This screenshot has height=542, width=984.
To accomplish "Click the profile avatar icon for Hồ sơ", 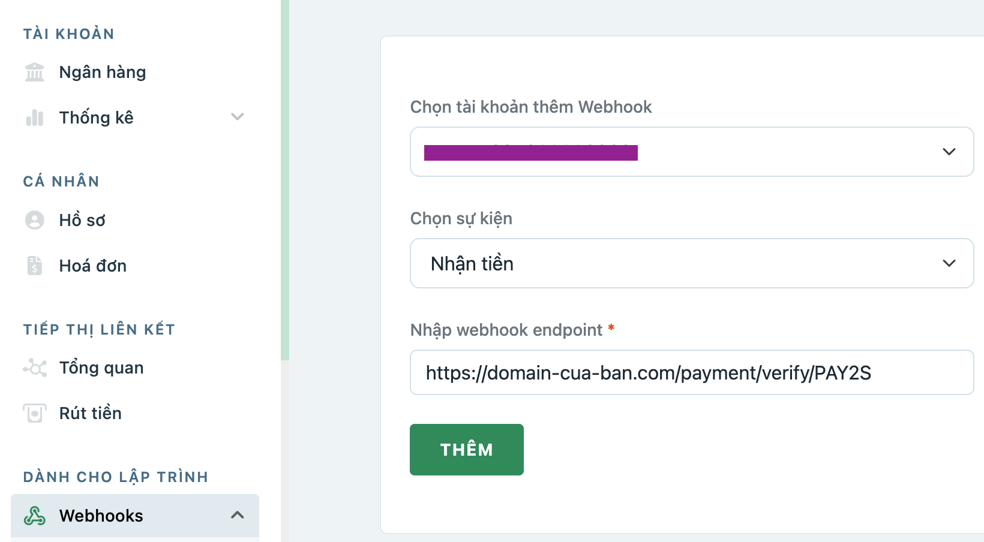I will coord(35,220).
